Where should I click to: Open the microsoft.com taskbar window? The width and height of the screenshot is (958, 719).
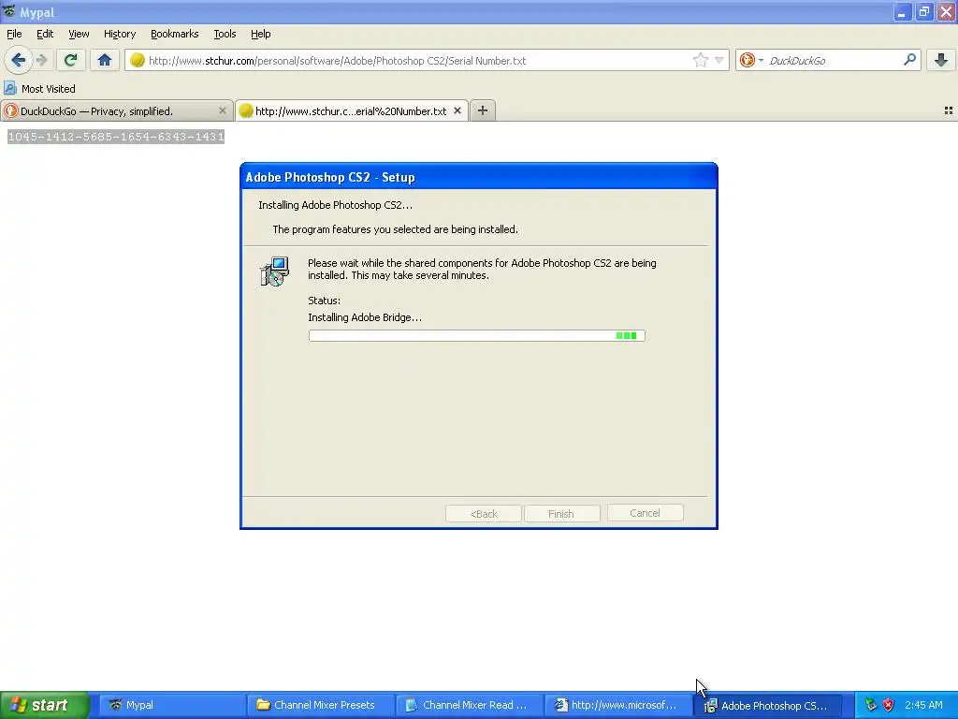(x=618, y=705)
